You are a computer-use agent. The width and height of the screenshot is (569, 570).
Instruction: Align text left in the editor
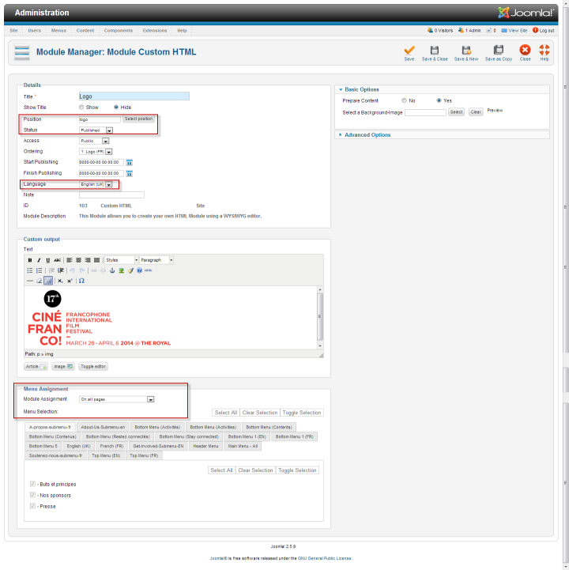70,260
